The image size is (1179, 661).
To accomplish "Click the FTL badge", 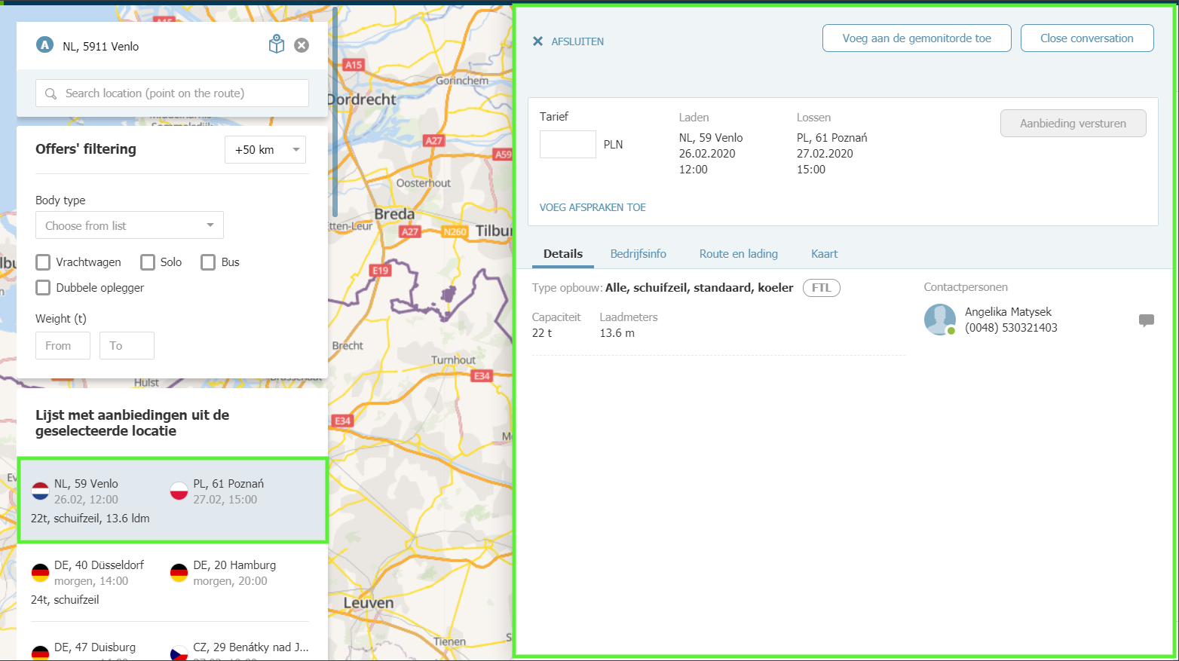I will click(821, 288).
